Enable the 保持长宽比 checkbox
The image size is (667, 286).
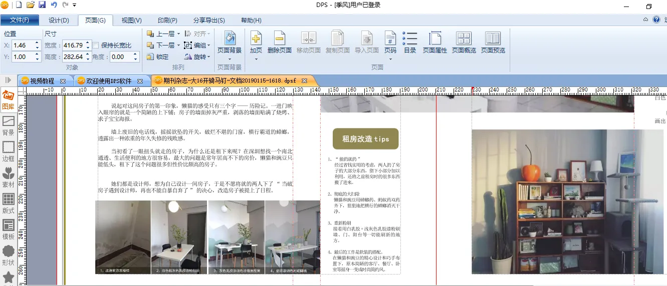click(x=97, y=45)
